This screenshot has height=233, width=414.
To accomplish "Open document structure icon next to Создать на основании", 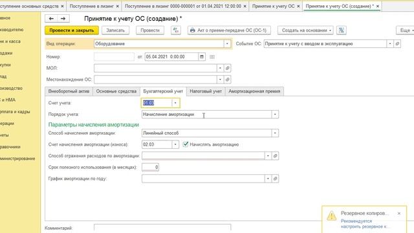I will pyautogui.click(x=342, y=30).
